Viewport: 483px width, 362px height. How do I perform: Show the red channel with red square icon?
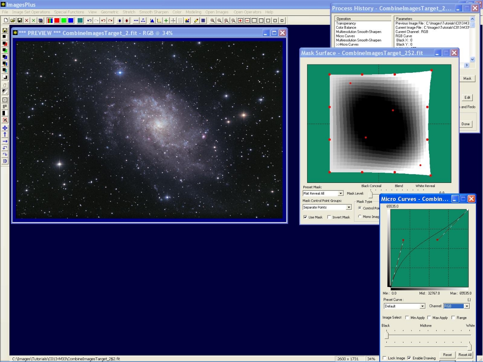coord(57,21)
